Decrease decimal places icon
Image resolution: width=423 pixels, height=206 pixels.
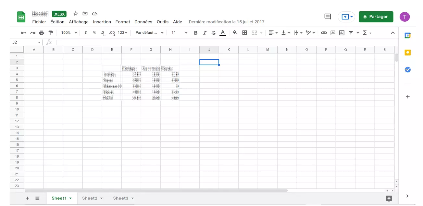click(x=103, y=33)
